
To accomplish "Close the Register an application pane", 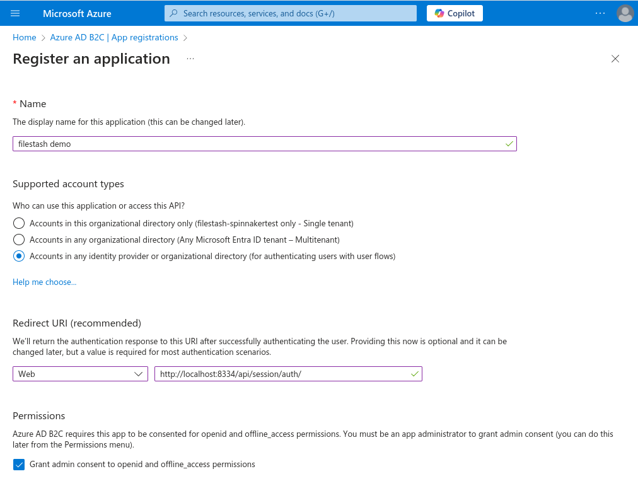I will [x=615, y=59].
